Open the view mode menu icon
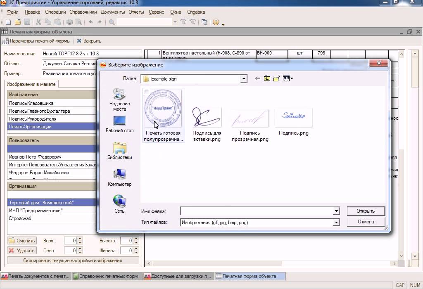423x289 pixels. pos(288,78)
